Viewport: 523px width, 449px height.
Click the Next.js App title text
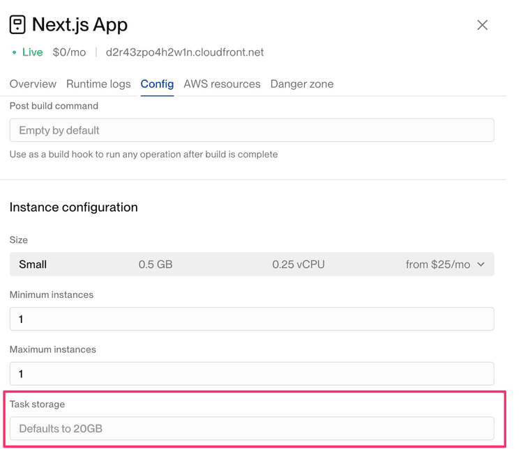79,25
